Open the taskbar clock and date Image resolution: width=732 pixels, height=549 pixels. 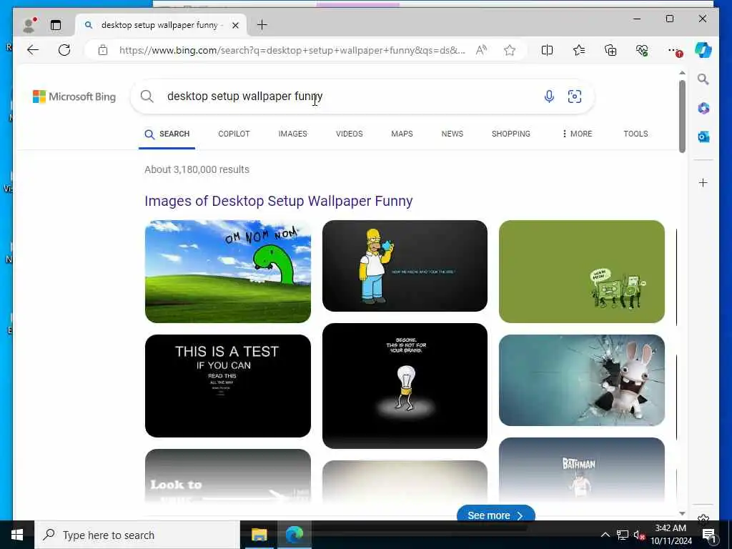point(671,535)
